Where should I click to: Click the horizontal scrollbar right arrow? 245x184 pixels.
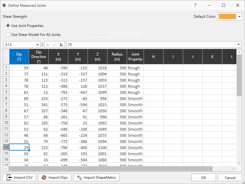(234, 169)
